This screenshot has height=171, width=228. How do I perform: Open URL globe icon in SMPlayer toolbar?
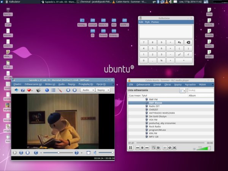coord(23,90)
